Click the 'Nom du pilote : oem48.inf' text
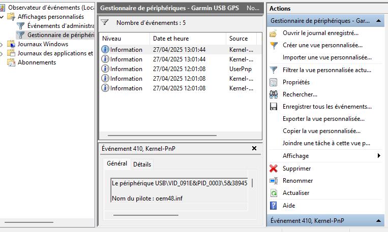 coord(147,198)
